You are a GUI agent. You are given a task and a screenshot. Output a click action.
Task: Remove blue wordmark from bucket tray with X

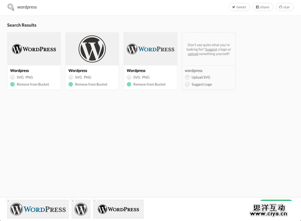click(8, 201)
